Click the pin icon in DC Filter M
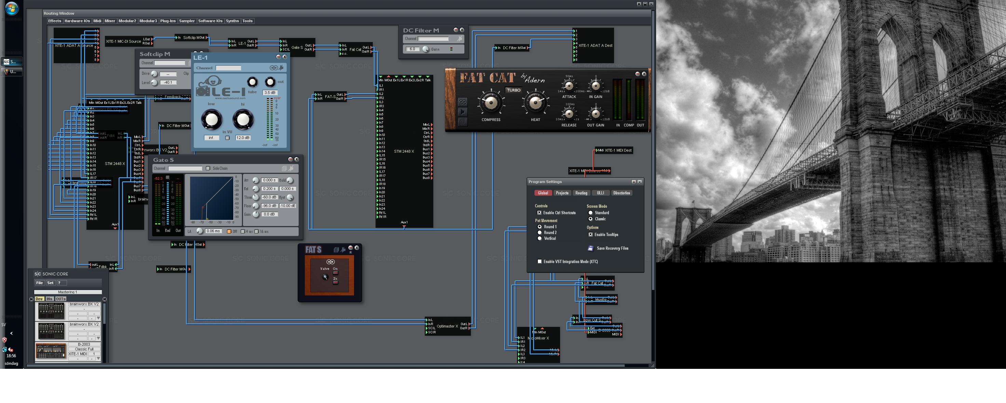This screenshot has width=1006, height=403. 460,38
